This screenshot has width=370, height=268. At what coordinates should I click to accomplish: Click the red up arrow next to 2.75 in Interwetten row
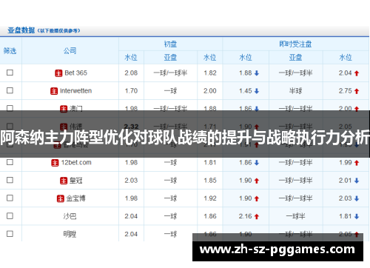point(357,91)
